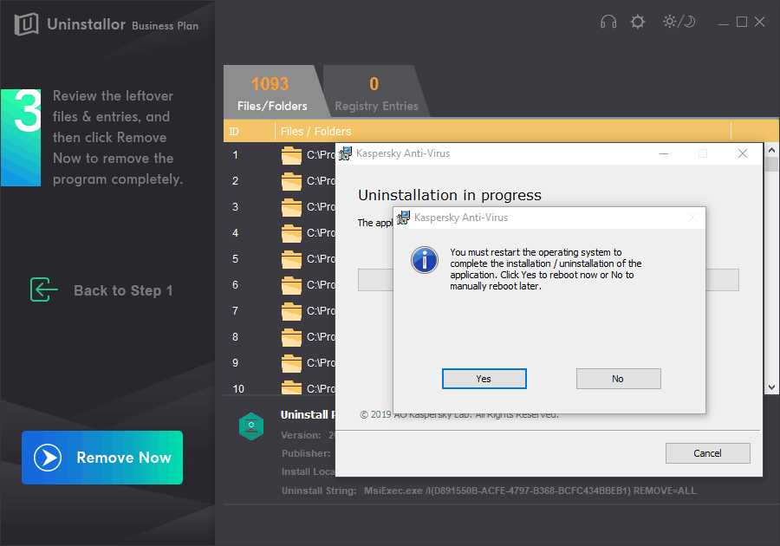
Task: Click the scroll up arrow of the file list
Action: tap(771, 150)
